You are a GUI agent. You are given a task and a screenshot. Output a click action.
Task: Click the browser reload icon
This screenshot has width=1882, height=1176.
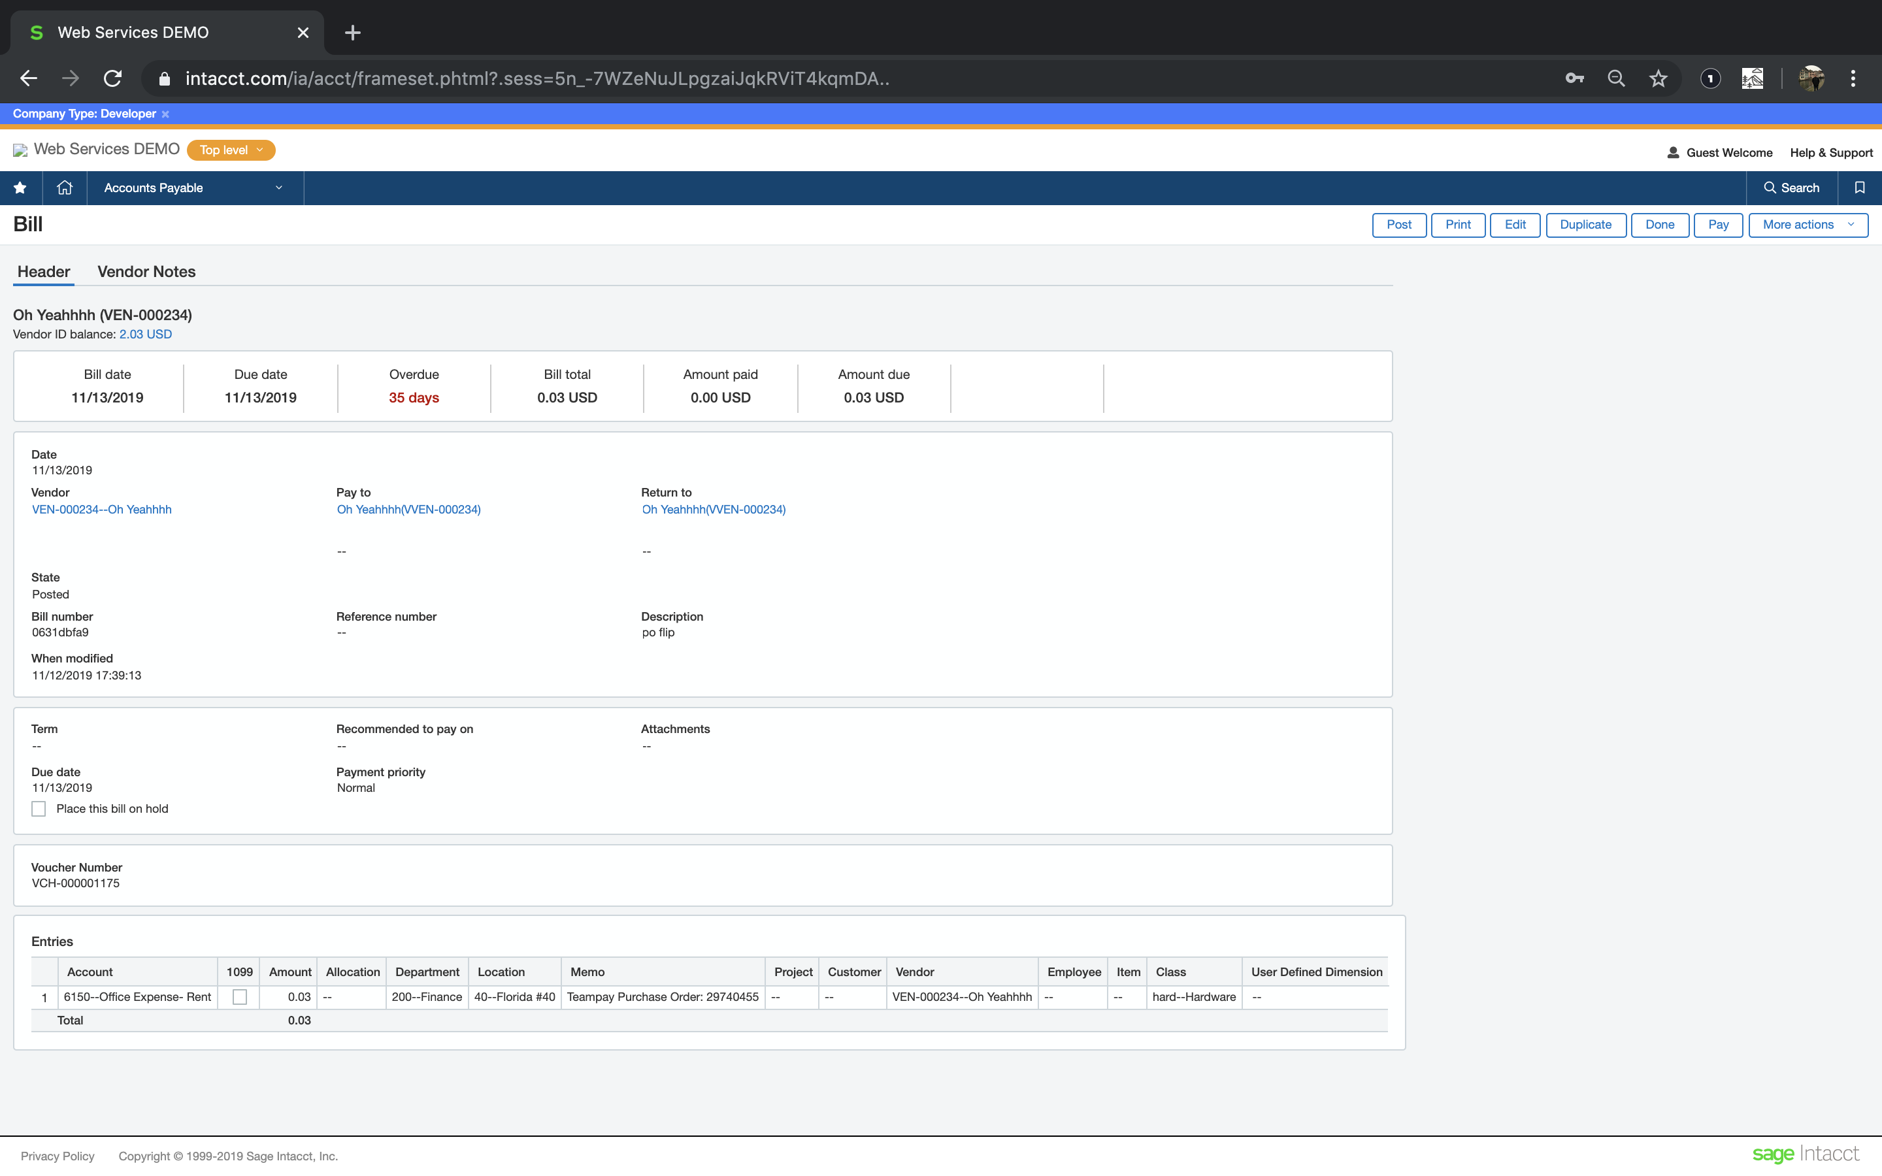[x=114, y=78]
